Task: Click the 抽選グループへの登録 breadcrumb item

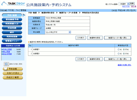Action: (x=68, y=13)
